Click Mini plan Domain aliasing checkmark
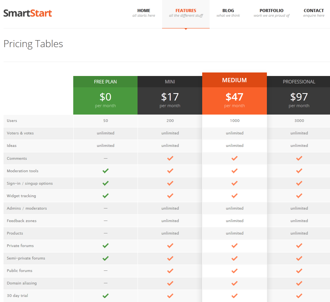330x302 pixels. [x=170, y=283]
